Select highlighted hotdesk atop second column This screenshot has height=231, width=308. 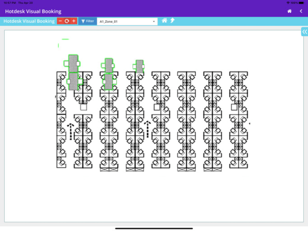[109, 66]
